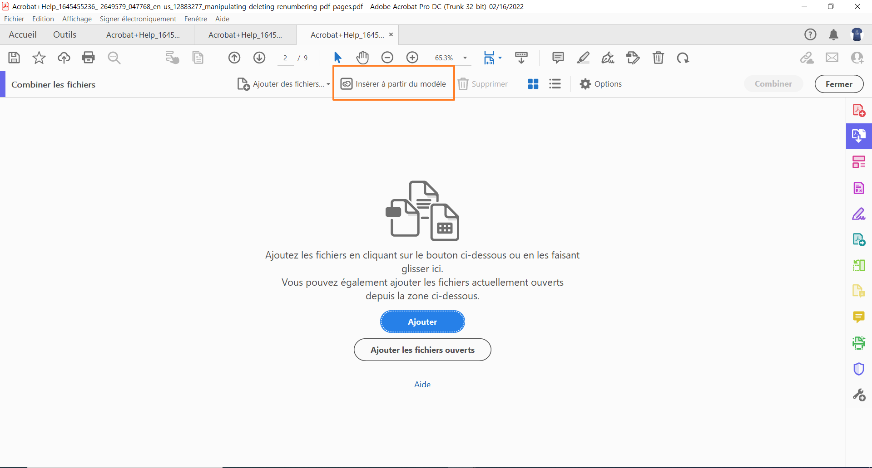Open the Options settings
872x468 pixels.
click(601, 84)
